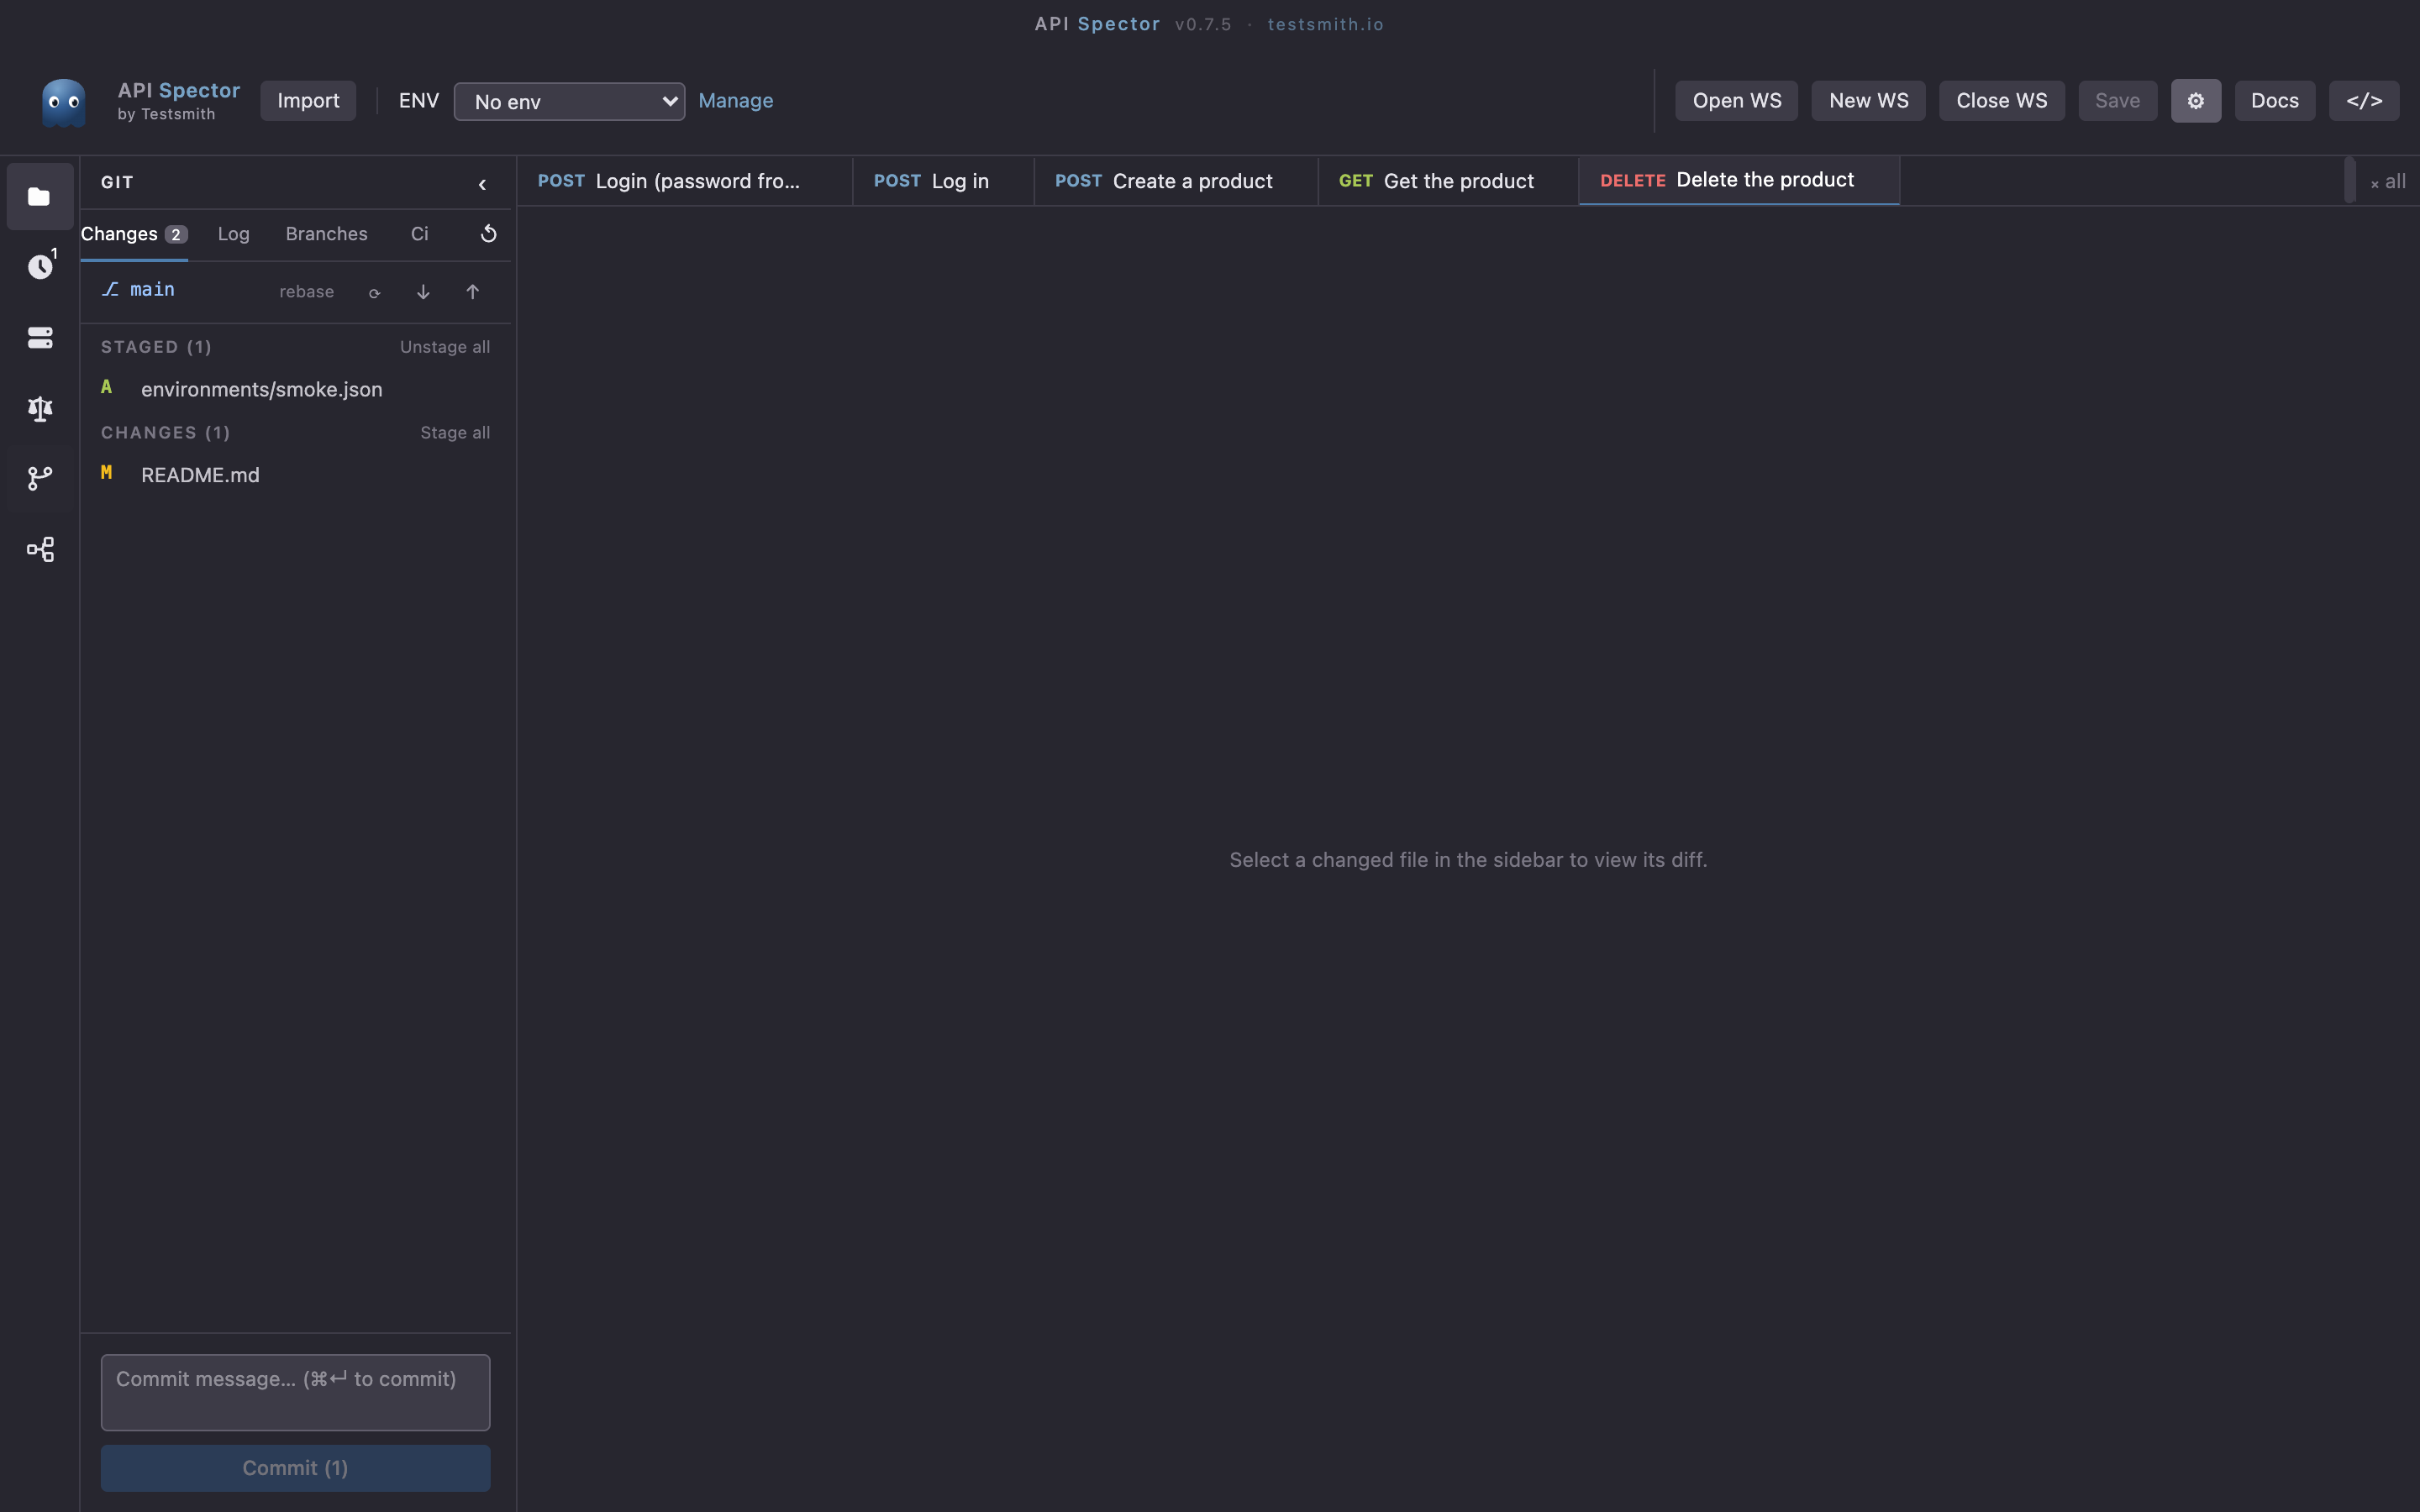Image resolution: width=2420 pixels, height=1512 pixels.
Task: Pull changes with the down arrow
Action: click(x=423, y=292)
